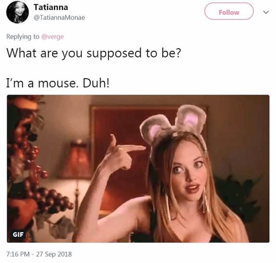Open the 7:16 PM timestamp link

18,254
